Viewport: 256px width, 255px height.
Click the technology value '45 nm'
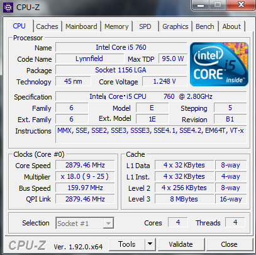pos(73,81)
